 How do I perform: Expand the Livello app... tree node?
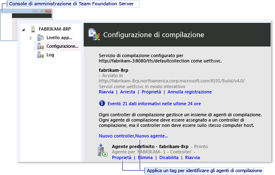coord(31,38)
